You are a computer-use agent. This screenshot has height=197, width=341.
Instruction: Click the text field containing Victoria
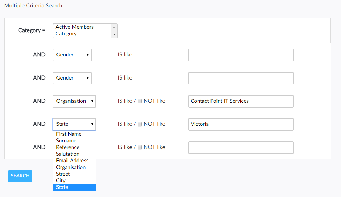(241, 124)
